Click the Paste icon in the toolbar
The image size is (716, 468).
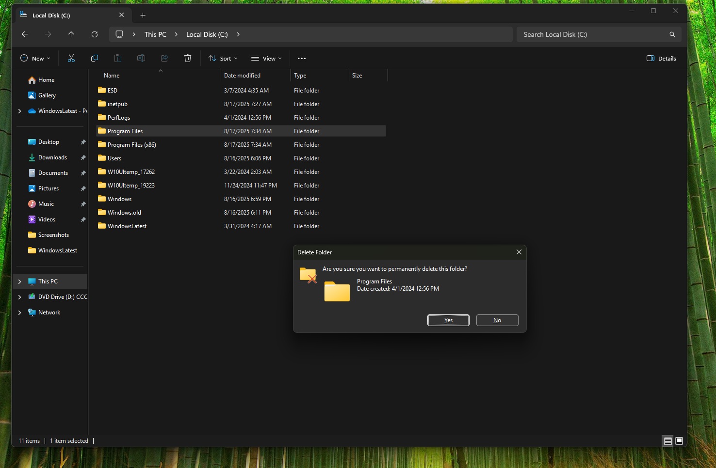117,58
